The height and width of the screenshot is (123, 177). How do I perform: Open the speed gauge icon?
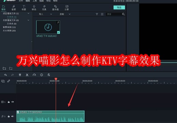tap(34, 75)
